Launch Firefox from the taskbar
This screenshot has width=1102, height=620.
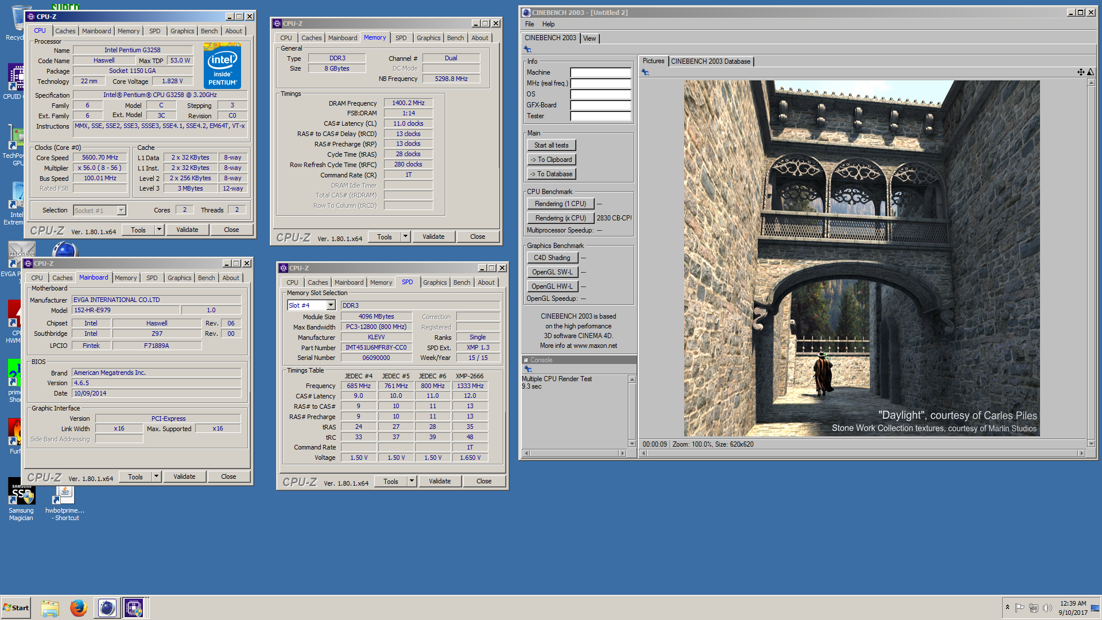79,608
